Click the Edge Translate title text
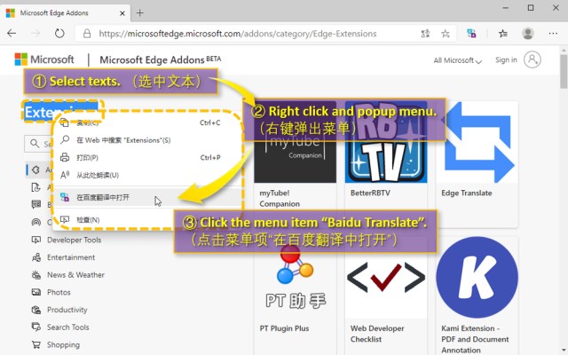The width and height of the screenshot is (568, 355). tap(467, 193)
